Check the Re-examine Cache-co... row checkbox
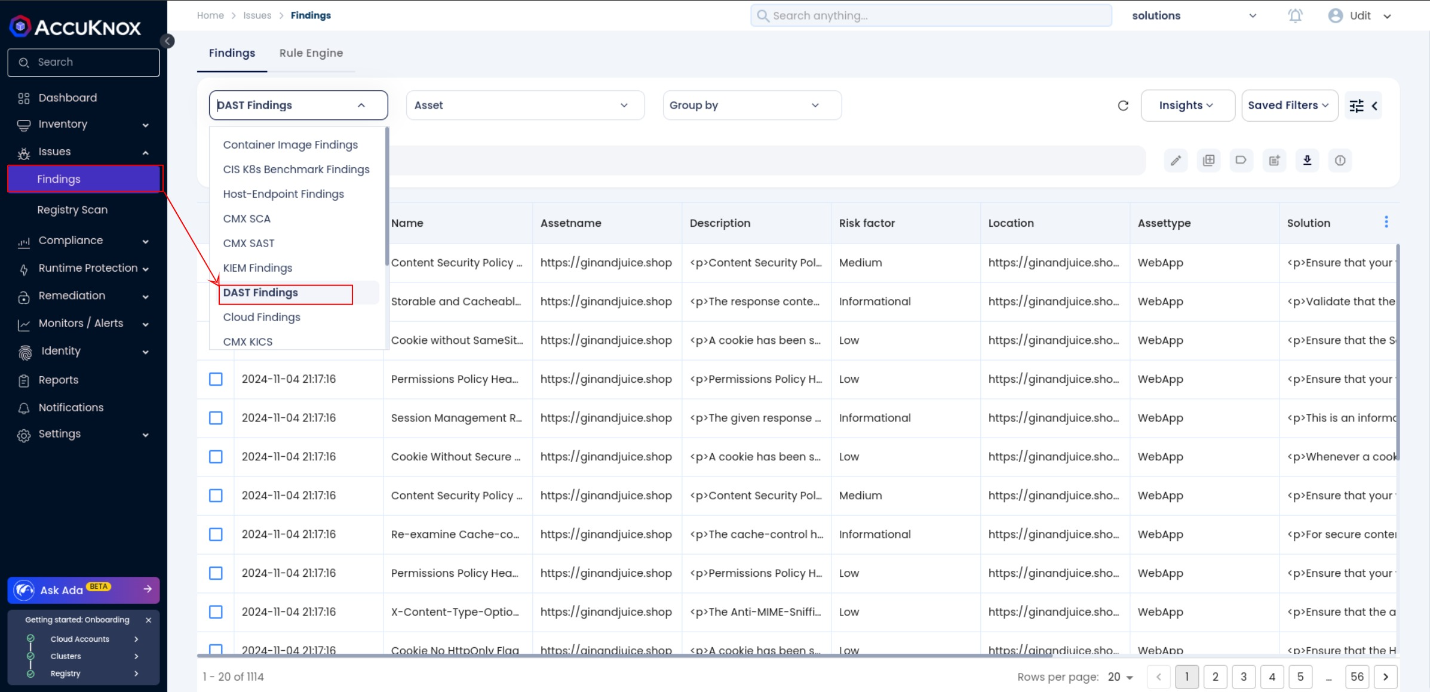Screen dimensions: 1430x692 (216, 534)
